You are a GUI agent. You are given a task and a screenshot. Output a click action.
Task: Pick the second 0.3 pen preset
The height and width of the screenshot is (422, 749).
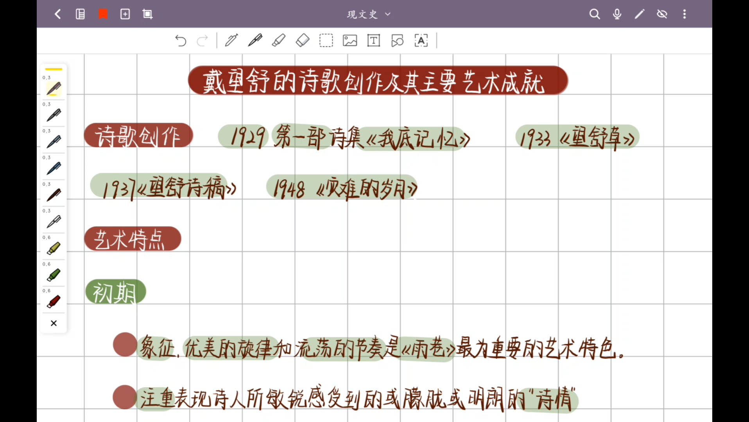(x=54, y=115)
